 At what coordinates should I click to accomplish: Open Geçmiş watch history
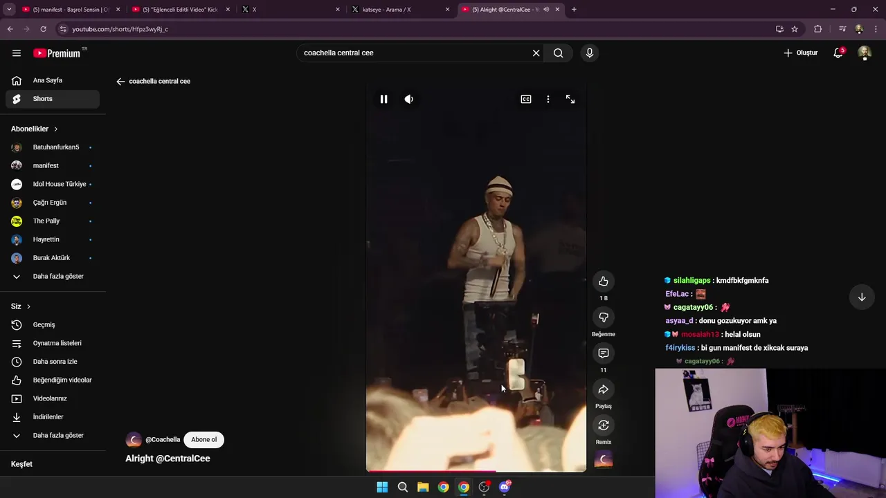53,324
